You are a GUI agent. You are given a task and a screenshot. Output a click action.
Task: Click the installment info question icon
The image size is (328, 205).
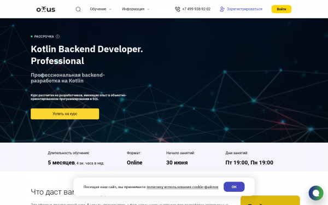[x=57, y=37]
